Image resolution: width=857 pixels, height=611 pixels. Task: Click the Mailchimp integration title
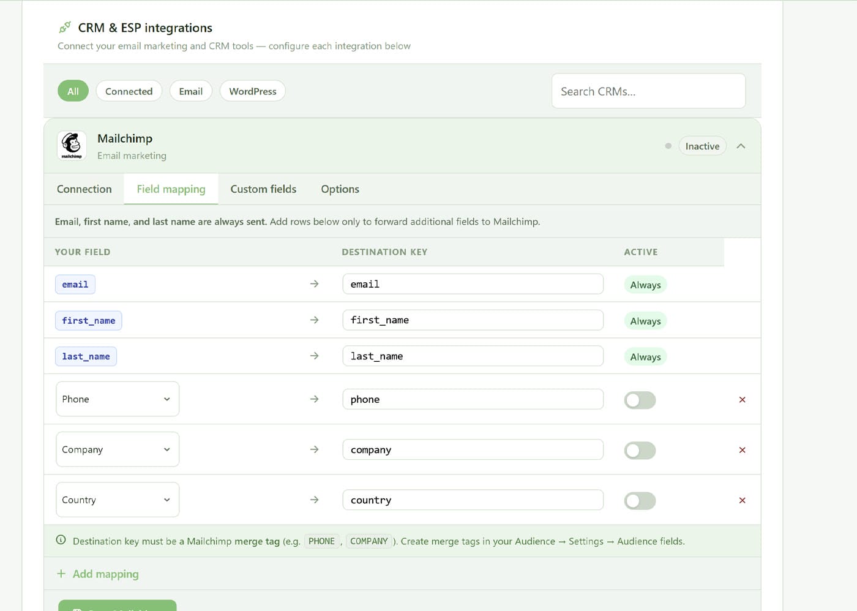click(x=125, y=138)
